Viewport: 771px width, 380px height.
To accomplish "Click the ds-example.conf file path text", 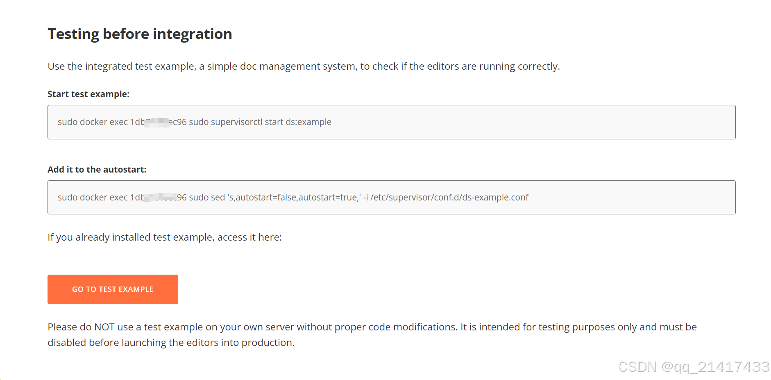I will coord(449,198).
